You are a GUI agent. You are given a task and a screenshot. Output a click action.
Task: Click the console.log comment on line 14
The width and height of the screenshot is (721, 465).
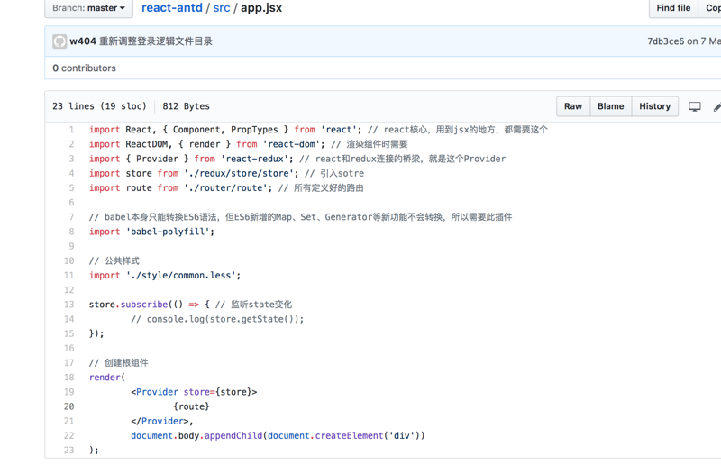pyautogui.click(x=217, y=319)
